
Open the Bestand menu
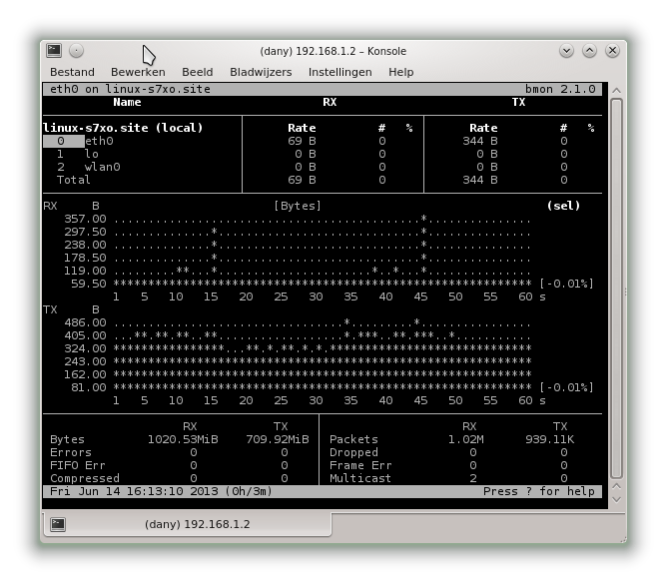click(x=72, y=72)
